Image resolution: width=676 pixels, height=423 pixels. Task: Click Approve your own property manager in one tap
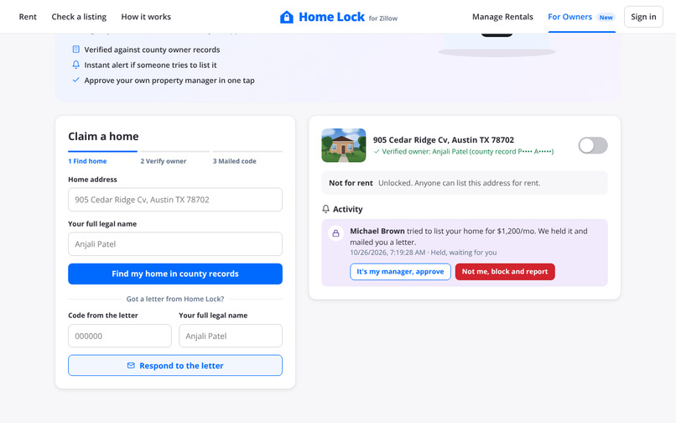(x=169, y=81)
